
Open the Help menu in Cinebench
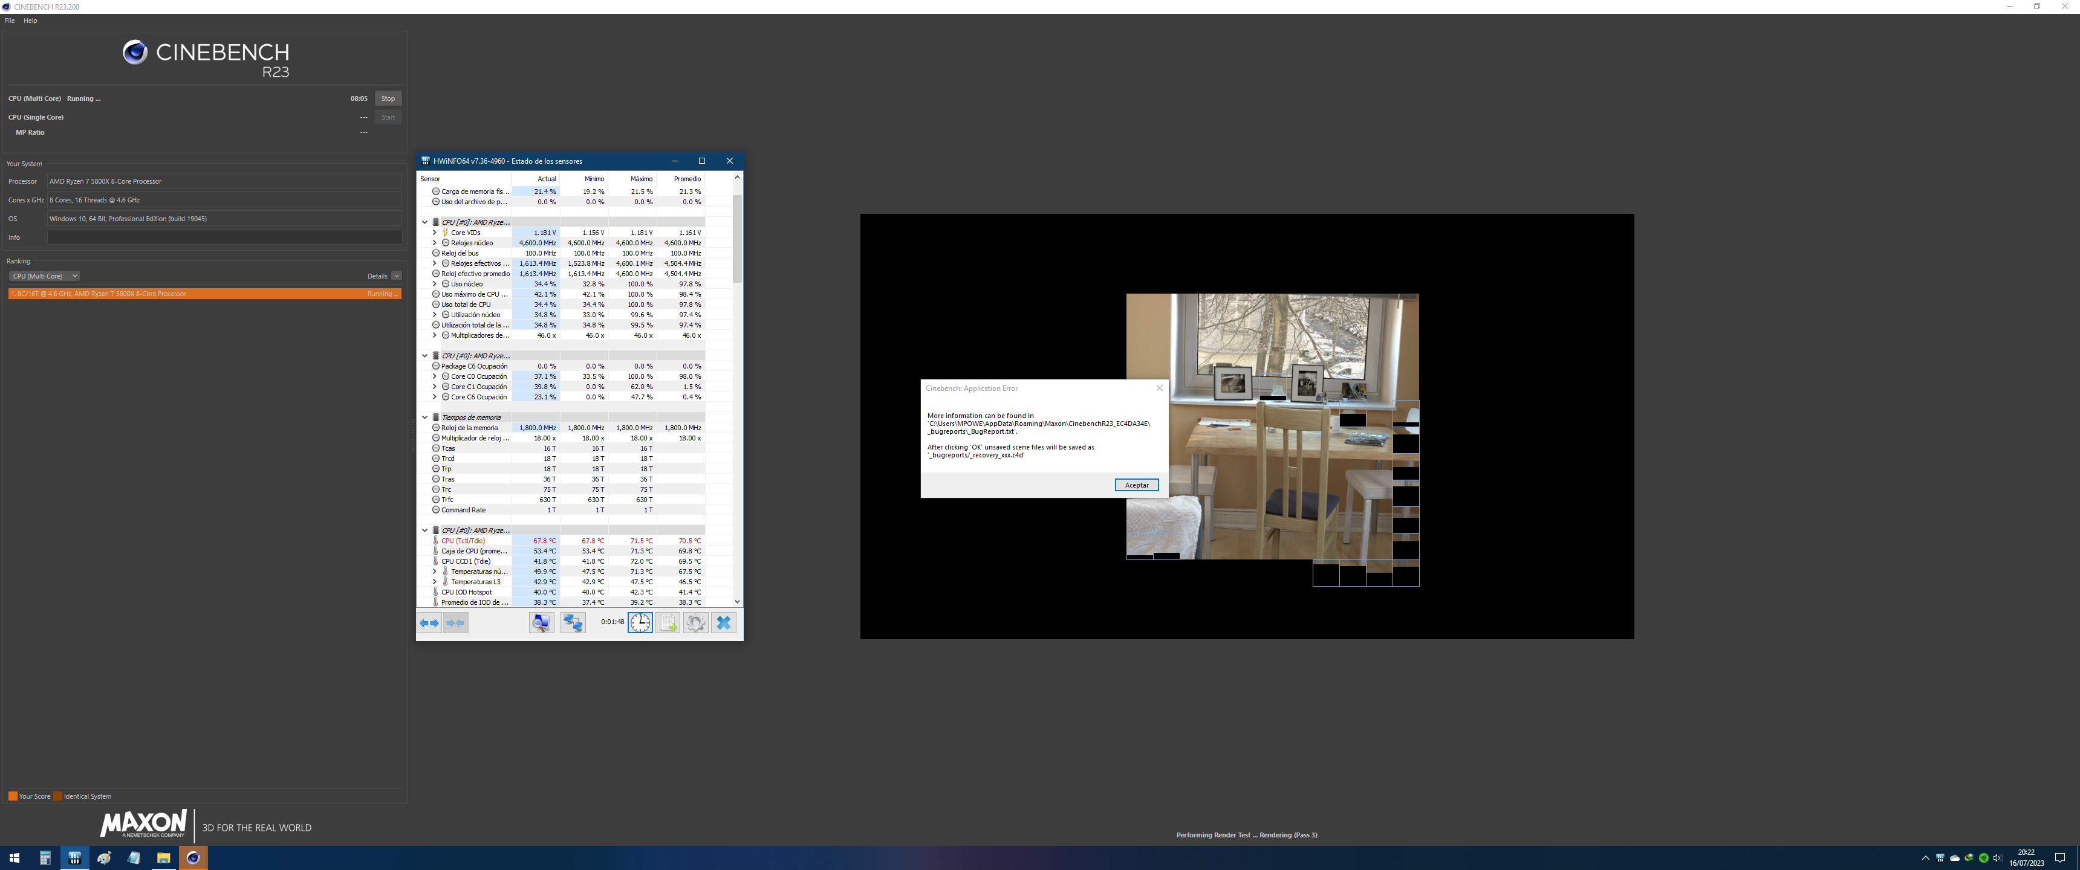pyautogui.click(x=31, y=21)
